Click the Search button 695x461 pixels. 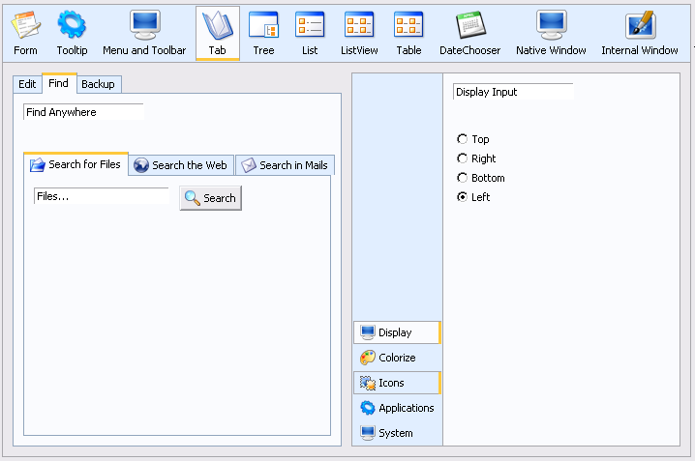tap(211, 198)
